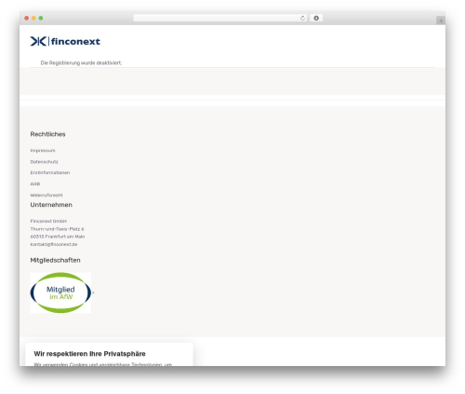Click the Finconext GmbH company name
This screenshot has height=394, width=465.
(x=48, y=221)
